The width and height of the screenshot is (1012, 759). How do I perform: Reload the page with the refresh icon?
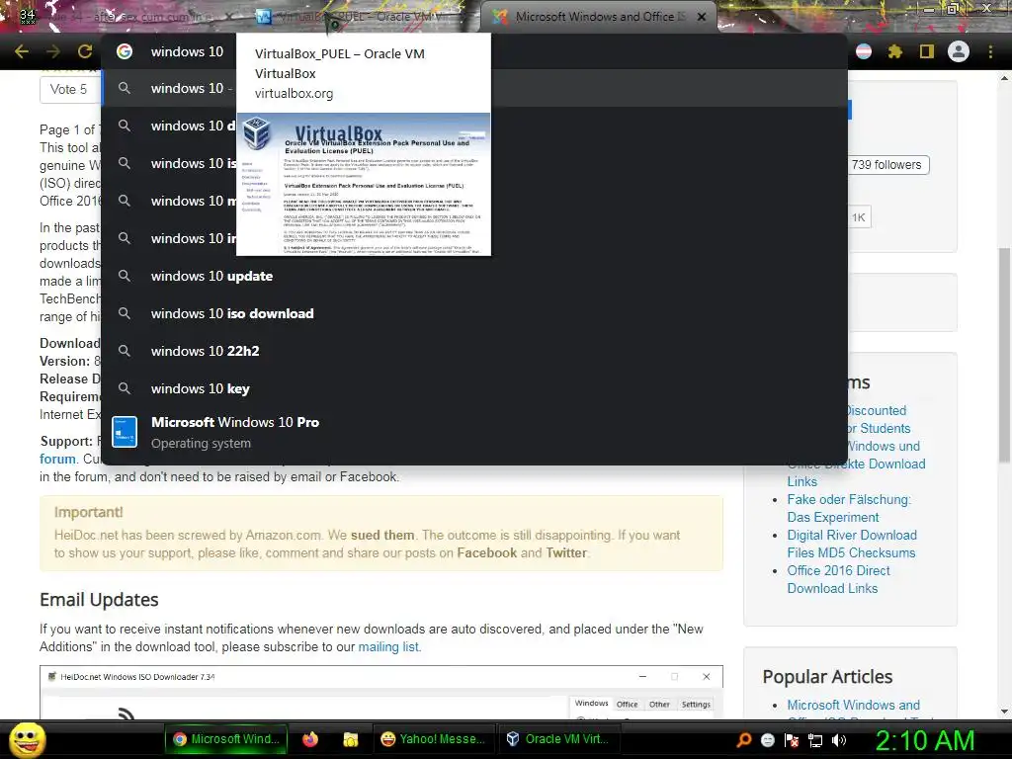pyautogui.click(x=85, y=51)
